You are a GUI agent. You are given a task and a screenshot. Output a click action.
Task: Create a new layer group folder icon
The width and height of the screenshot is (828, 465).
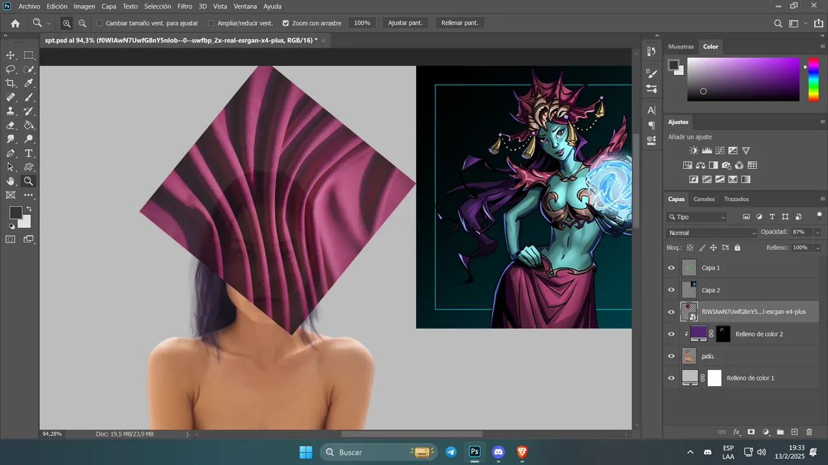click(780, 432)
